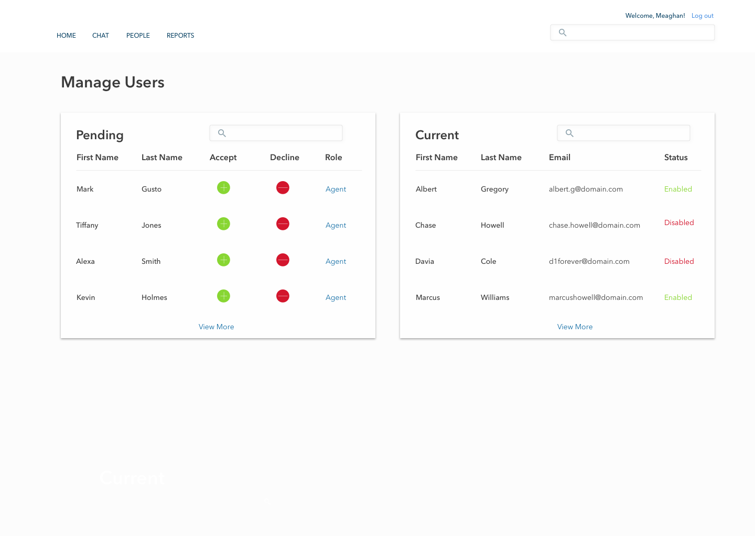Viewport: 755px width, 536px height.
Task: Click the Role column header
Action: 333,158
